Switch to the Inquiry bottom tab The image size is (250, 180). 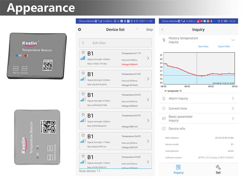point(178,169)
